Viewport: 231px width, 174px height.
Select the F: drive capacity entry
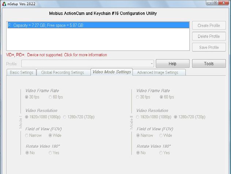[x=98, y=25]
